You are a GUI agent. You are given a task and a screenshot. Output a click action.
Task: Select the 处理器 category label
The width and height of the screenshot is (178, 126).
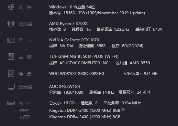[25, 24]
